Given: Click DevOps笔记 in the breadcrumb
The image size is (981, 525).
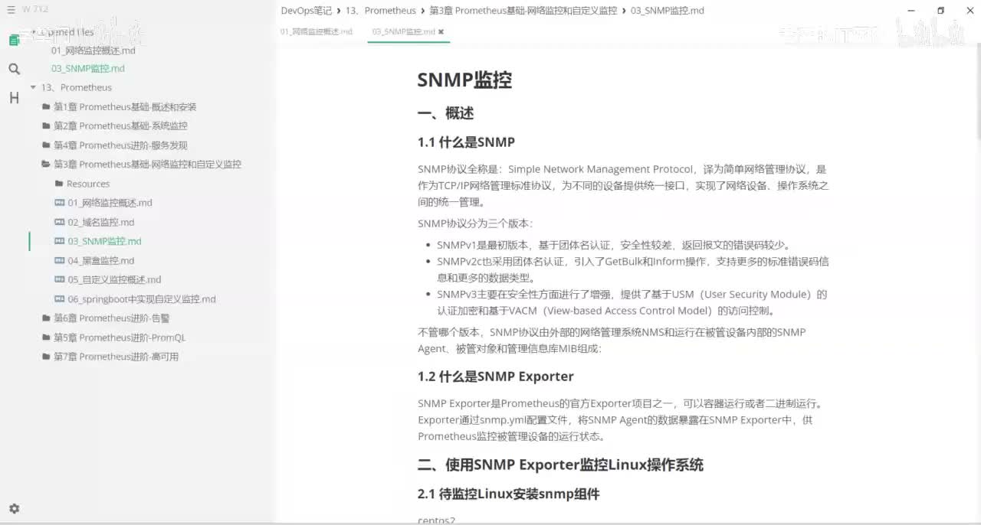Looking at the screenshot, I should coord(307,11).
